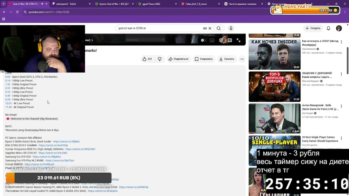Viewport: 349px width, 196px height.
Task: Like the video with 231 likes
Action: click(x=147, y=59)
